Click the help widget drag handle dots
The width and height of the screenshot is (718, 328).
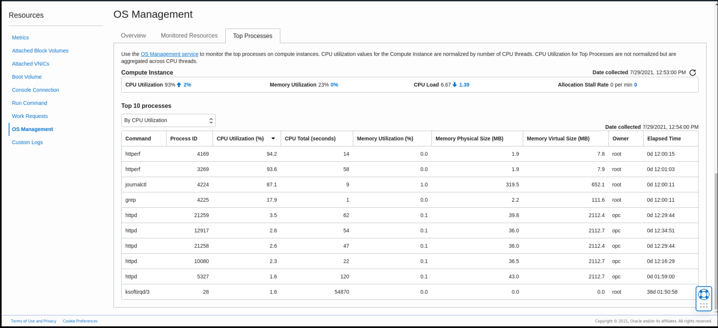click(x=704, y=305)
